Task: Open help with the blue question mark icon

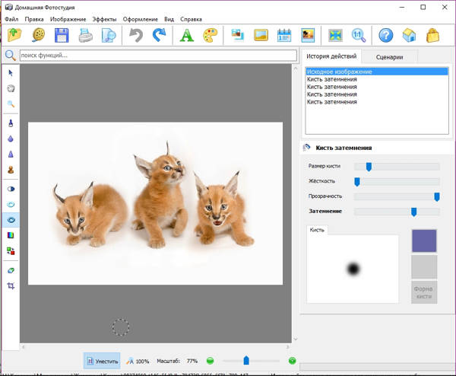Action: pos(385,35)
